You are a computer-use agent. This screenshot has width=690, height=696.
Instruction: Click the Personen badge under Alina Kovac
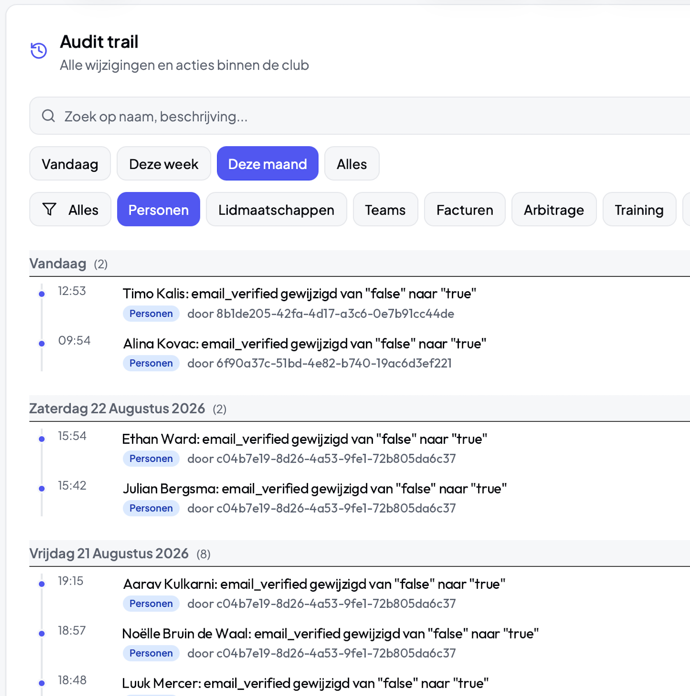(151, 363)
